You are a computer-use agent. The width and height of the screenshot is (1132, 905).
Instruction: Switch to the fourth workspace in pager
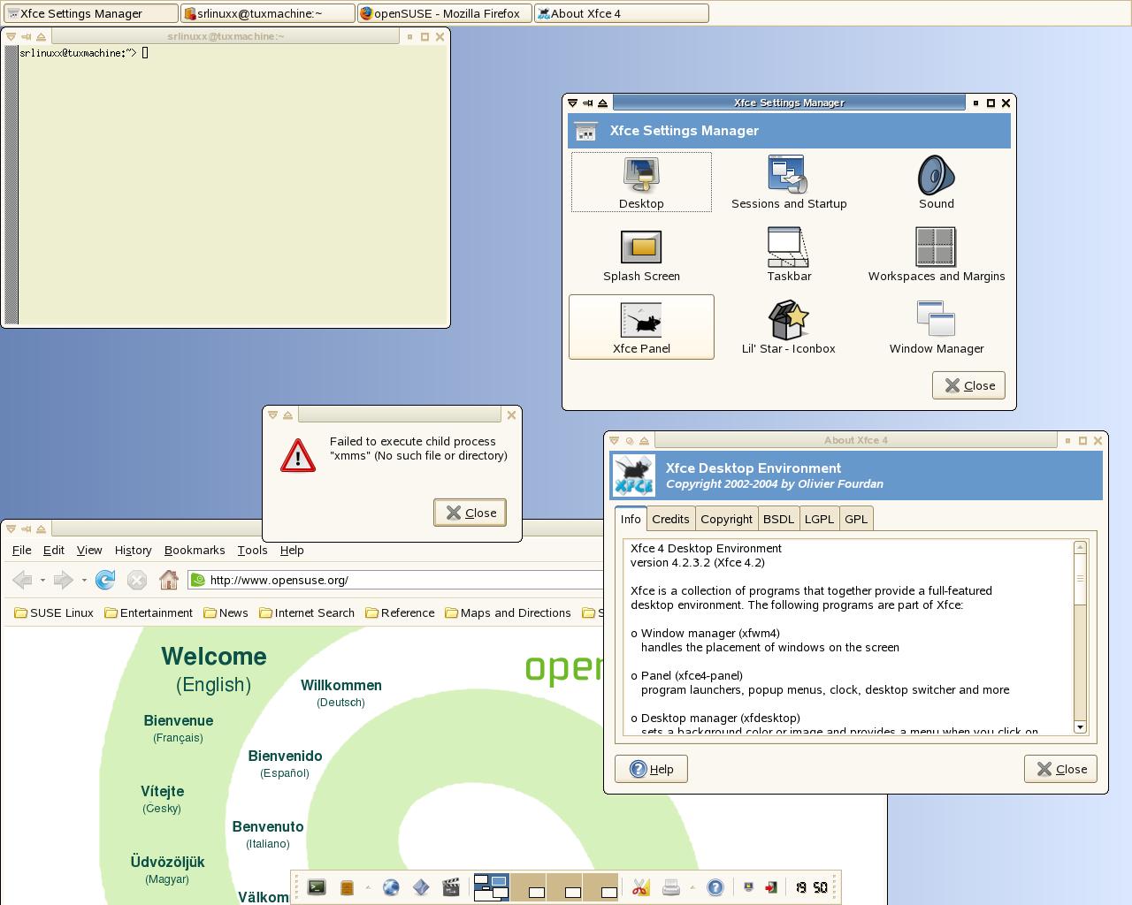[600, 887]
